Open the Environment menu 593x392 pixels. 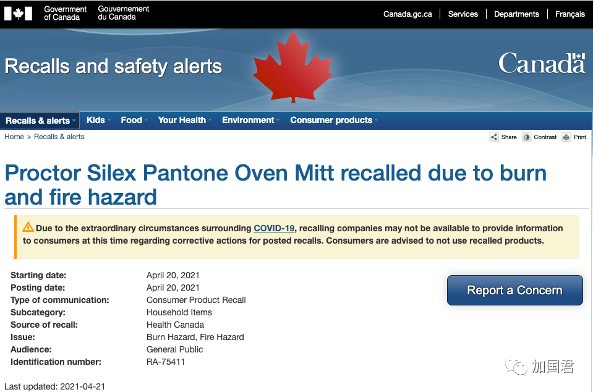tap(250, 120)
